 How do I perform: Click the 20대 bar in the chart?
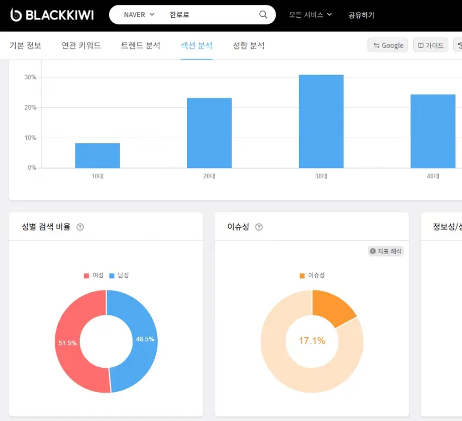tap(209, 133)
